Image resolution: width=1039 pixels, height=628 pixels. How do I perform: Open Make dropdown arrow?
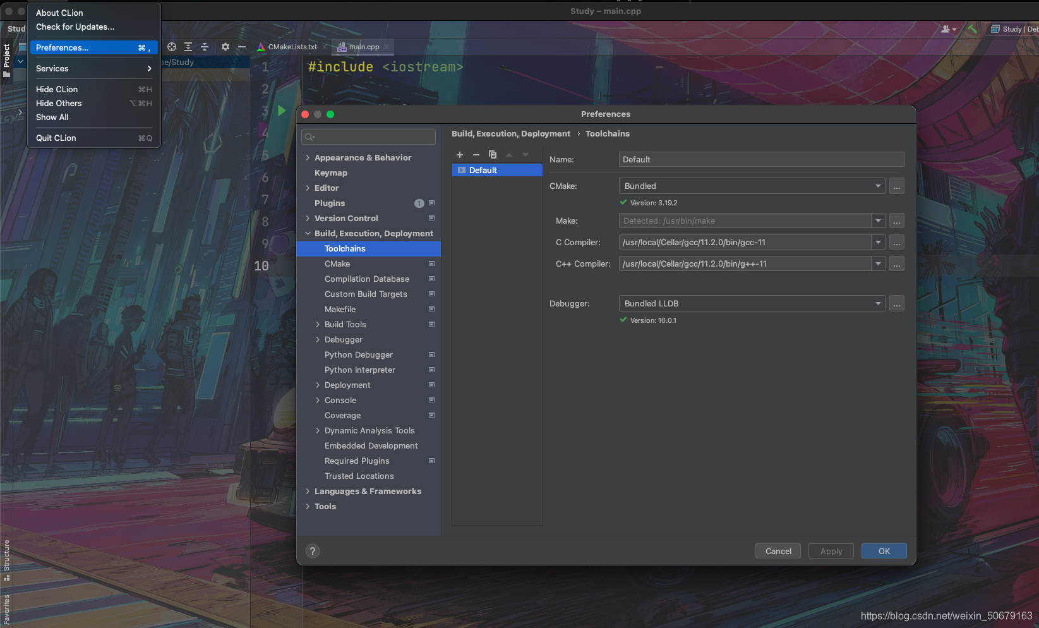878,220
